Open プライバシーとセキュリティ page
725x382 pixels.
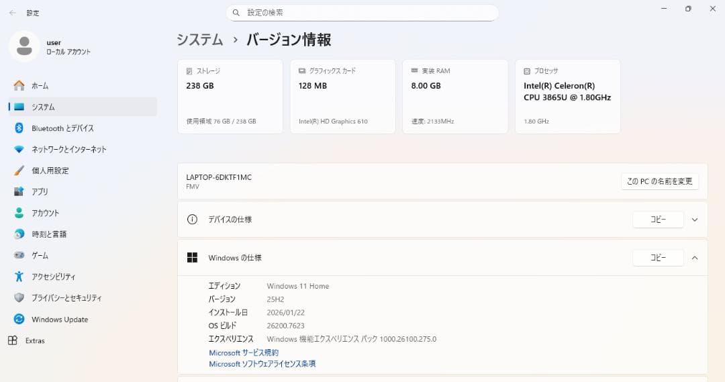pyautogui.click(x=83, y=298)
